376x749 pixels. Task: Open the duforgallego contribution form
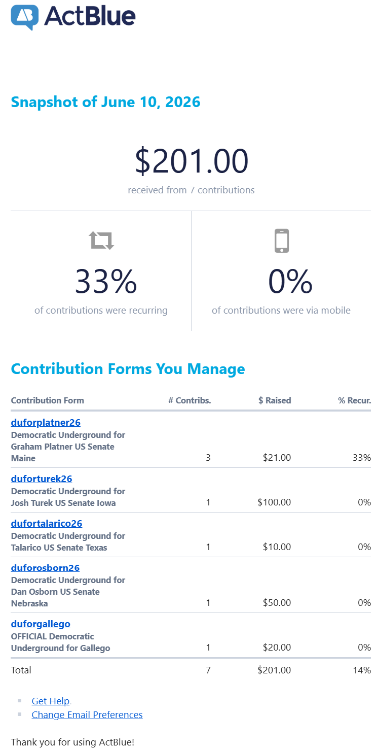tap(41, 624)
